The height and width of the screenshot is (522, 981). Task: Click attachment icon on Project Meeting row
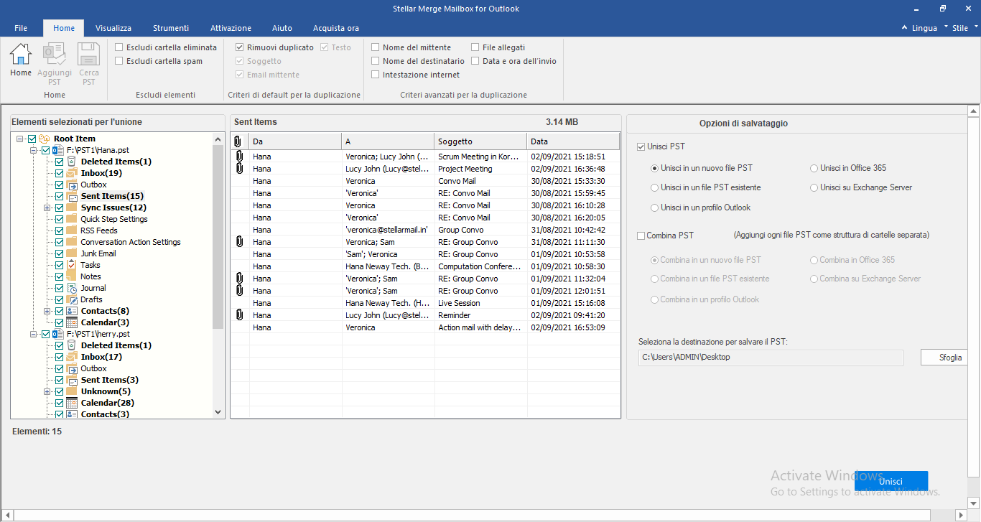point(239,169)
